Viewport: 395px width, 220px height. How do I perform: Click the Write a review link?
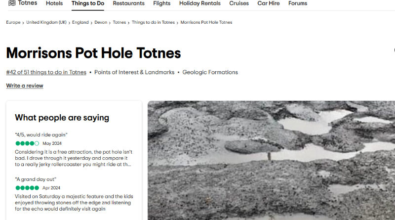click(25, 86)
